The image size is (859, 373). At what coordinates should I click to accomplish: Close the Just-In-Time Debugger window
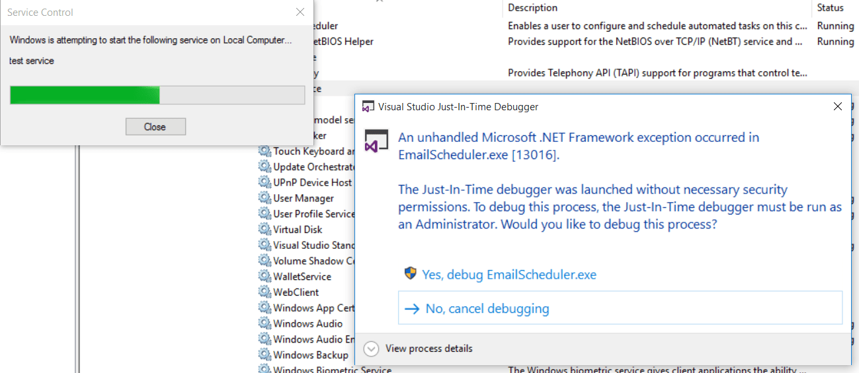click(837, 106)
